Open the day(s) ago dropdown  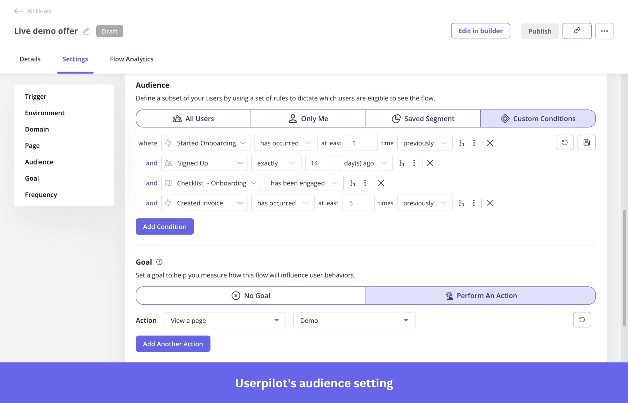[365, 163]
